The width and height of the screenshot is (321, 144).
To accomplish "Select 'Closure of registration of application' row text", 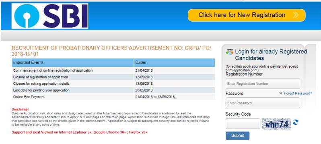I will click(x=41, y=77).
